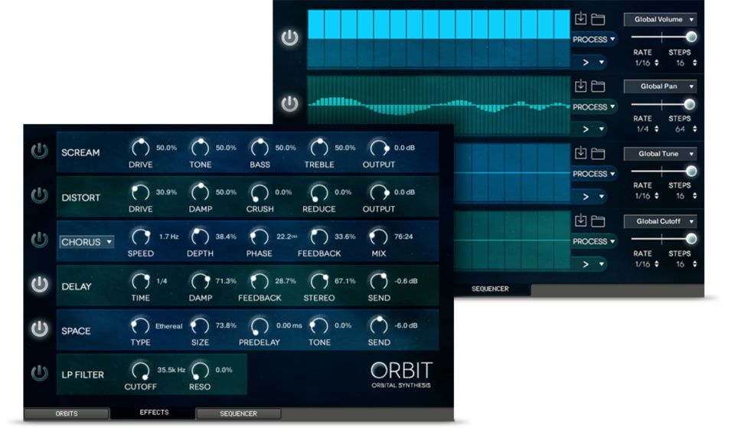
Task: Click the ORBIT Orbital Synthesis logo
Action: (x=401, y=373)
